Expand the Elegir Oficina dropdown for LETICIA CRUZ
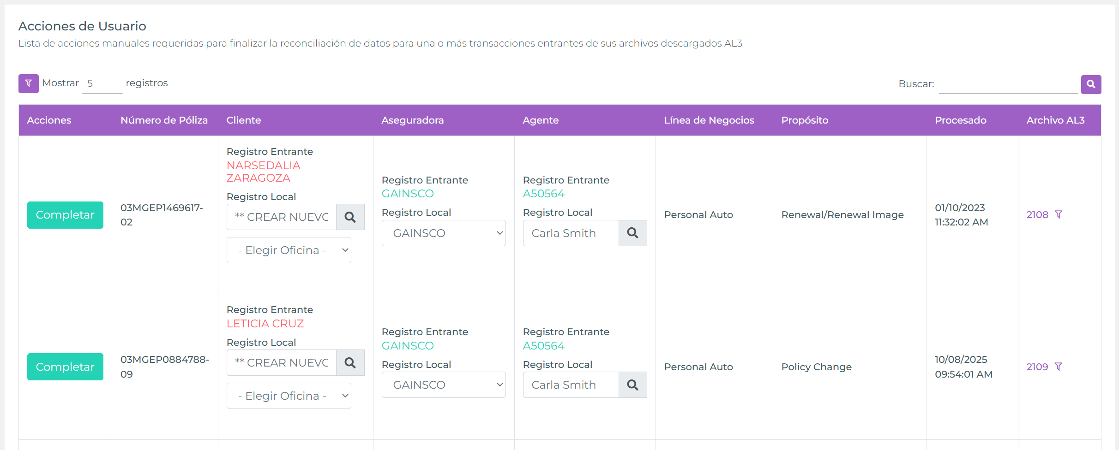1119x450 pixels. tap(289, 396)
